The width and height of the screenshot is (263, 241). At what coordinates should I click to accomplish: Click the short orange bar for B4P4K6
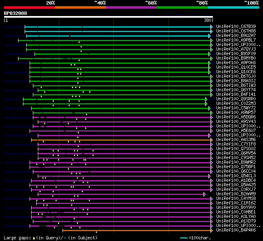[137, 231]
